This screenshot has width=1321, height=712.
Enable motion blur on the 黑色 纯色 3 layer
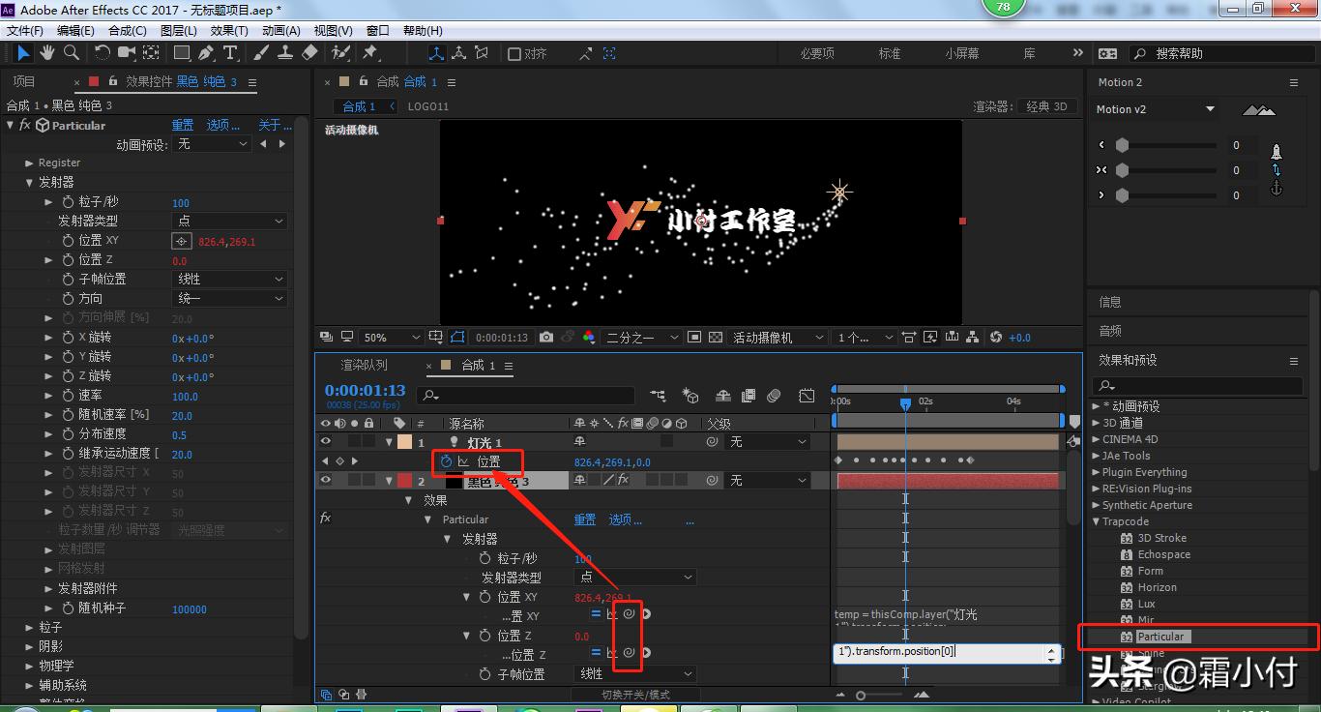coord(652,479)
